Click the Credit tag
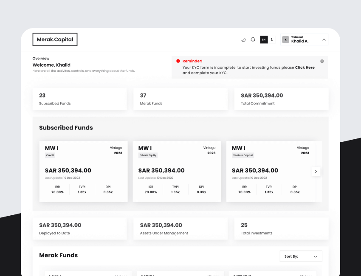 click(x=50, y=155)
